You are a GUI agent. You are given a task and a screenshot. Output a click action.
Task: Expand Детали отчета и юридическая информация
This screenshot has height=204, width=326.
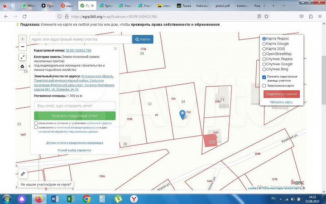[x=74, y=143]
